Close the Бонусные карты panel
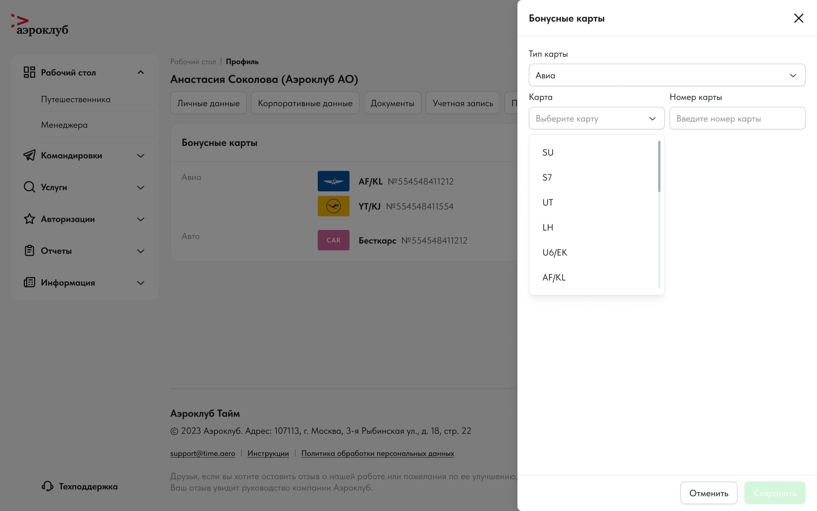 click(799, 18)
